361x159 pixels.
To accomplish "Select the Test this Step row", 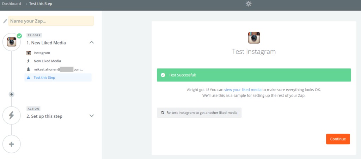I will pyautogui.click(x=58, y=78).
